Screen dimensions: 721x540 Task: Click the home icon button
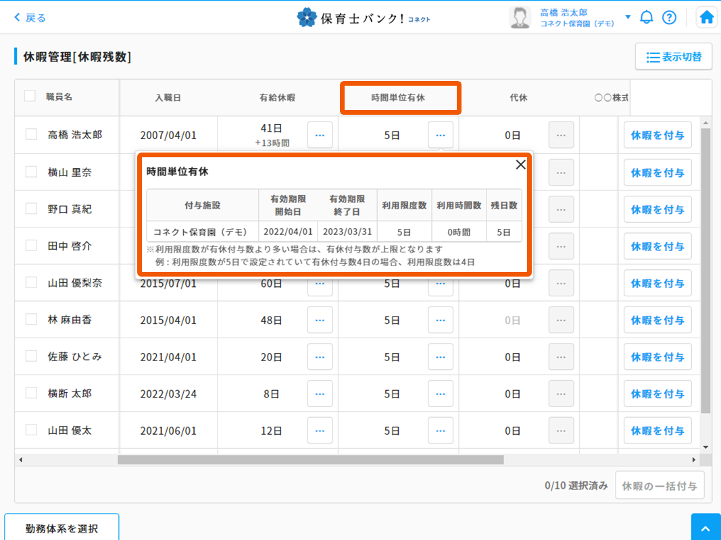point(707,18)
